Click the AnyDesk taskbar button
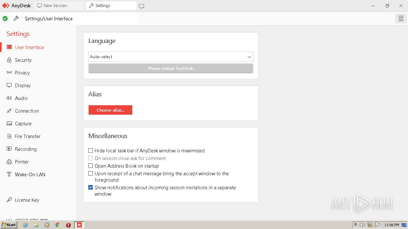The height and width of the screenshot is (229, 408). [79, 225]
